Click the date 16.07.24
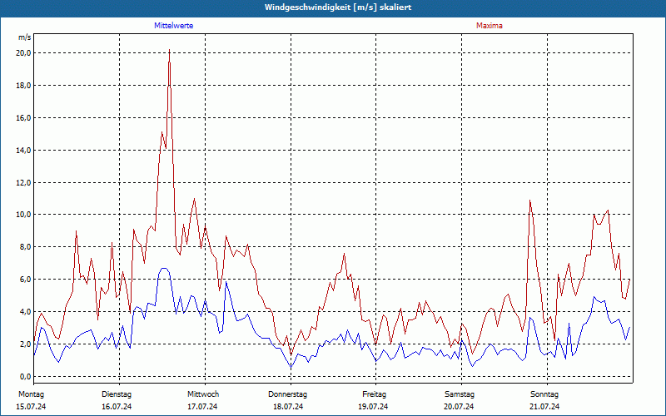The image size is (666, 416). 117,407
